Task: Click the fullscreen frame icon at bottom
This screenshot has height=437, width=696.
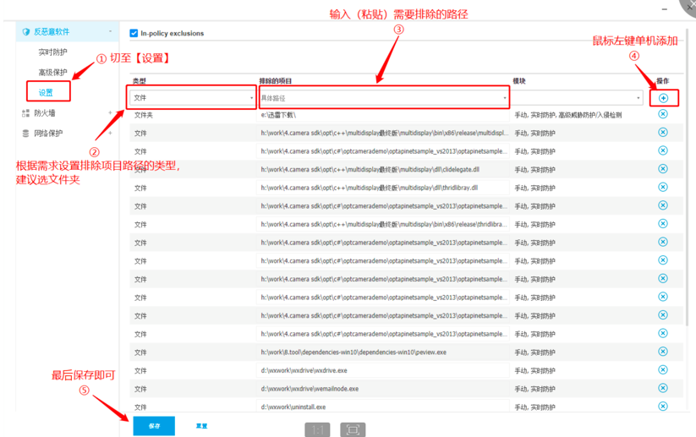Action: 353,429
